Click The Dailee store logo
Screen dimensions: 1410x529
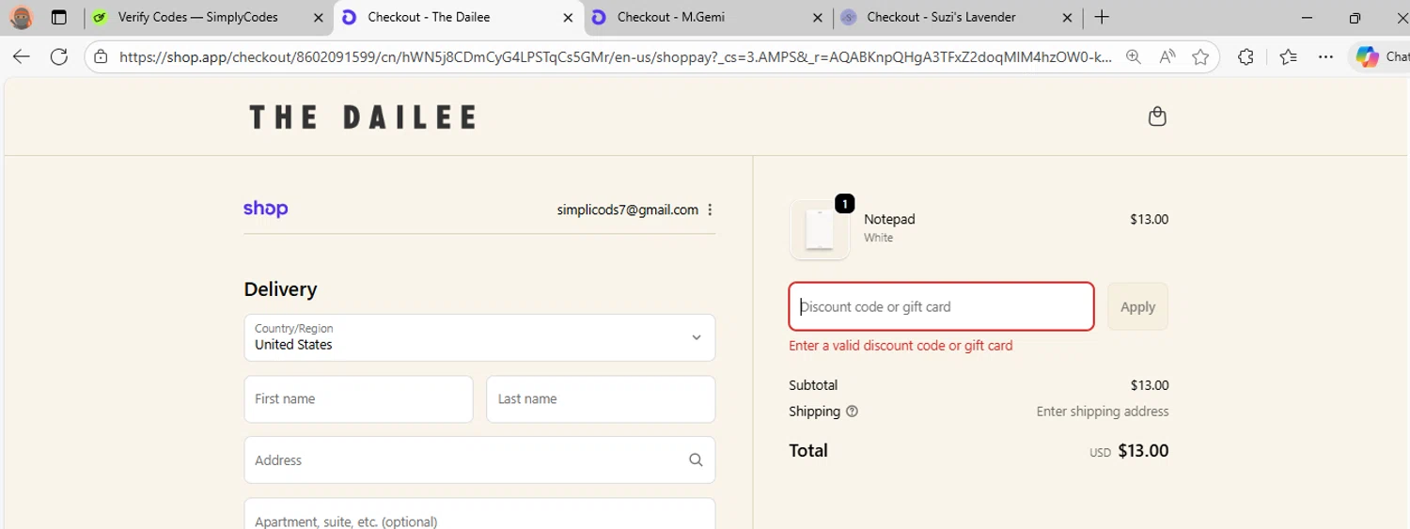click(x=363, y=117)
